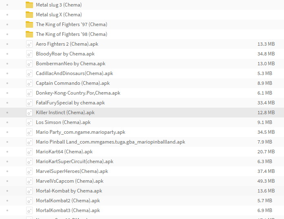Click the 7.9 MB size of Mario Pinball Land
Image resolution: width=284 pixels, height=219 pixels.
pyautogui.click(x=265, y=142)
